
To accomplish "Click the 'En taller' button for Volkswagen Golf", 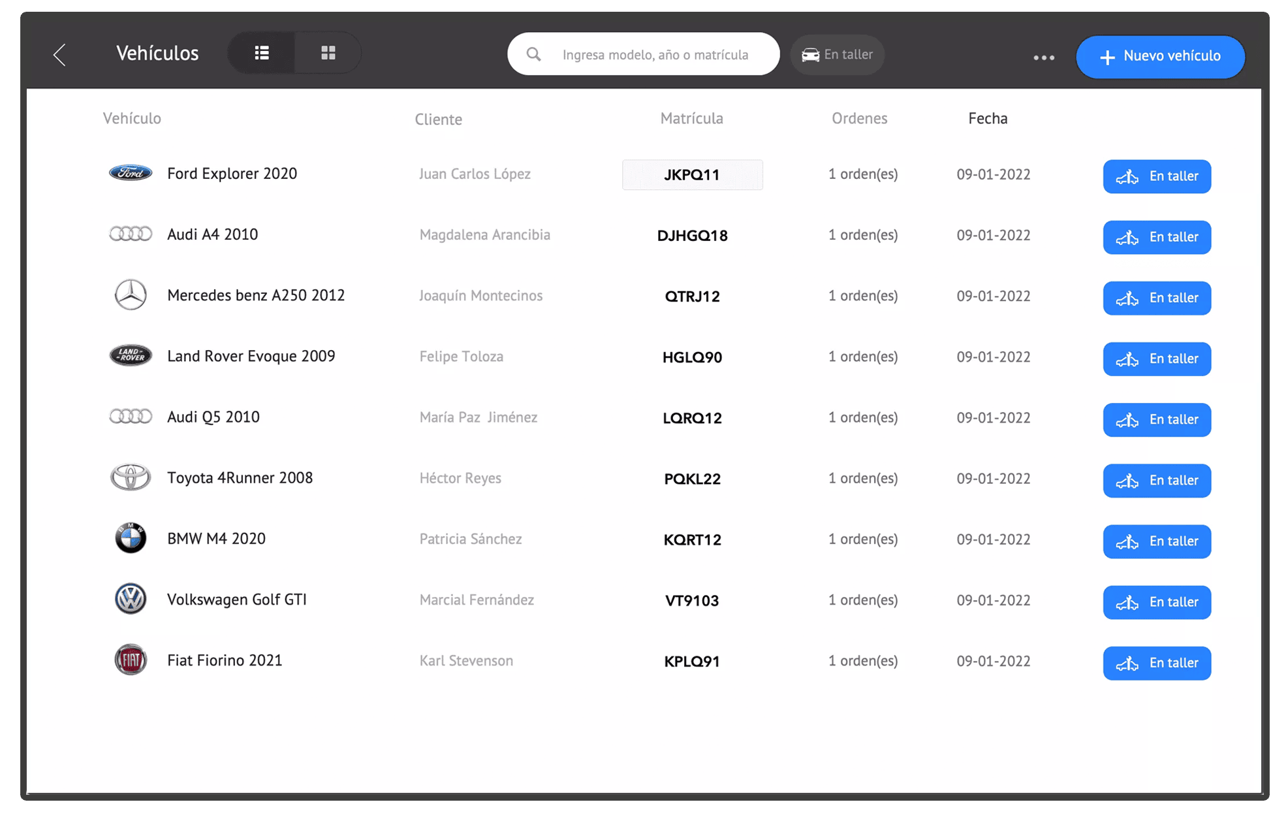I will pyautogui.click(x=1157, y=602).
